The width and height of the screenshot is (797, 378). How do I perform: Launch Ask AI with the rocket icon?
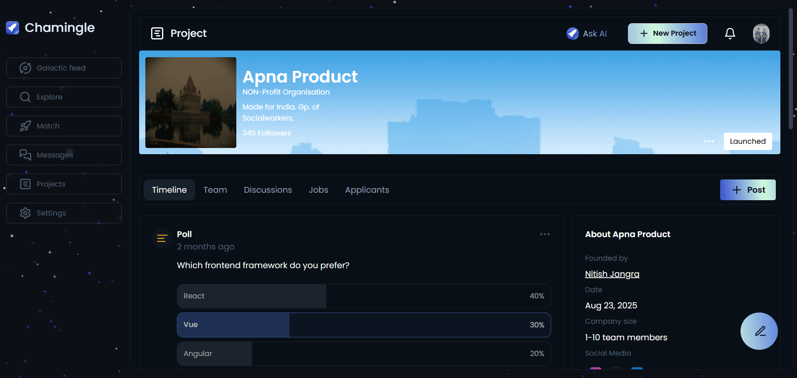(573, 34)
